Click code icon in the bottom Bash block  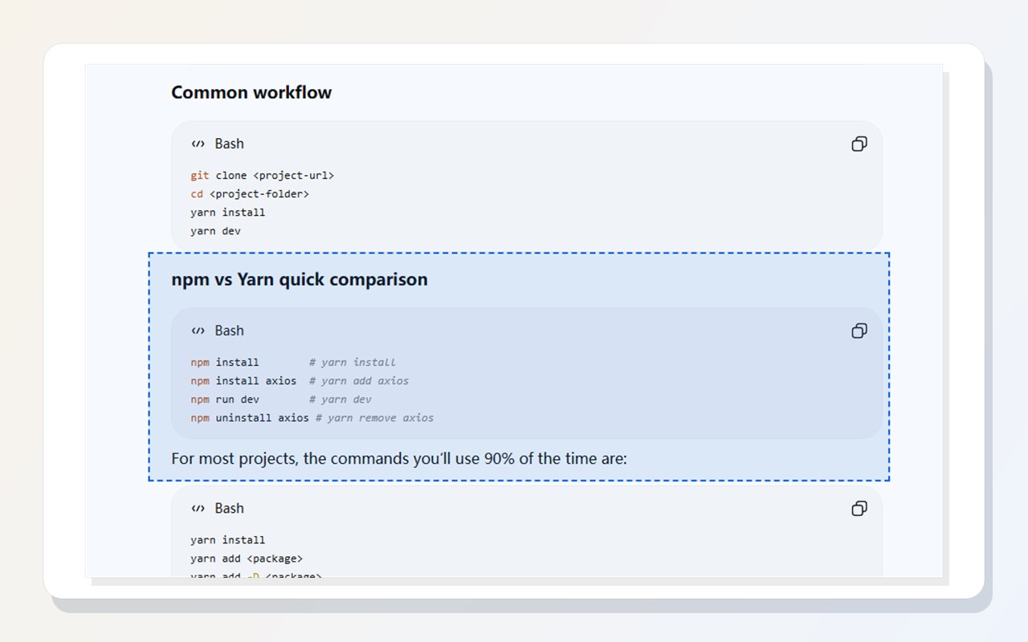point(198,508)
